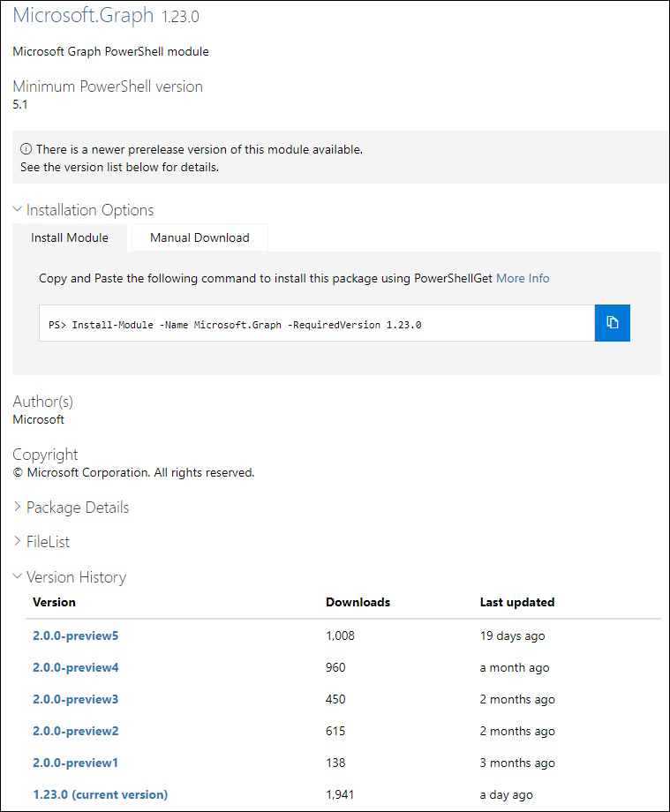Image resolution: width=670 pixels, height=812 pixels.
Task: Click the Install-Module command text box
Action: 317,323
